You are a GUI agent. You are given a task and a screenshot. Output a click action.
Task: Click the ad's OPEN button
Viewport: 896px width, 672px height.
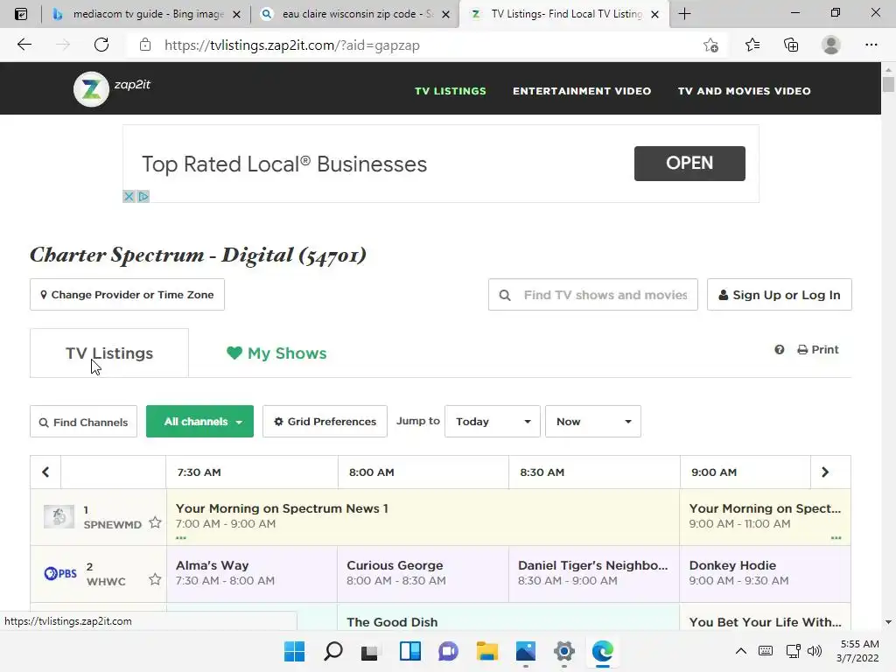click(x=689, y=164)
